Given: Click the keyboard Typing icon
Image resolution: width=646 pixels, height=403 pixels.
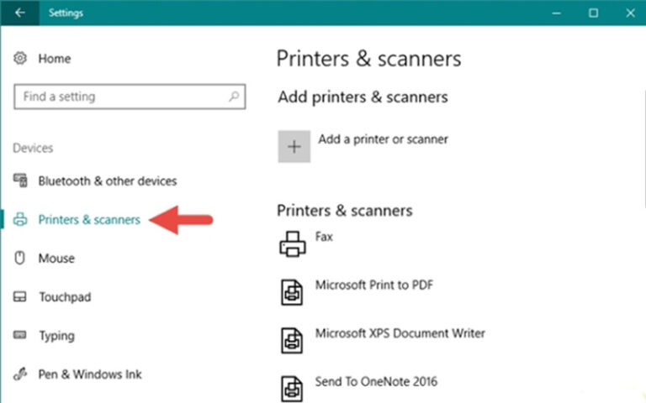Looking at the screenshot, I should 20,335.
